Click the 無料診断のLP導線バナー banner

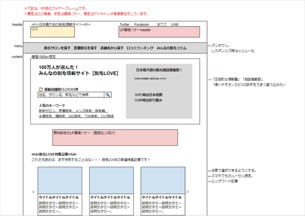[x=115, y=138]
